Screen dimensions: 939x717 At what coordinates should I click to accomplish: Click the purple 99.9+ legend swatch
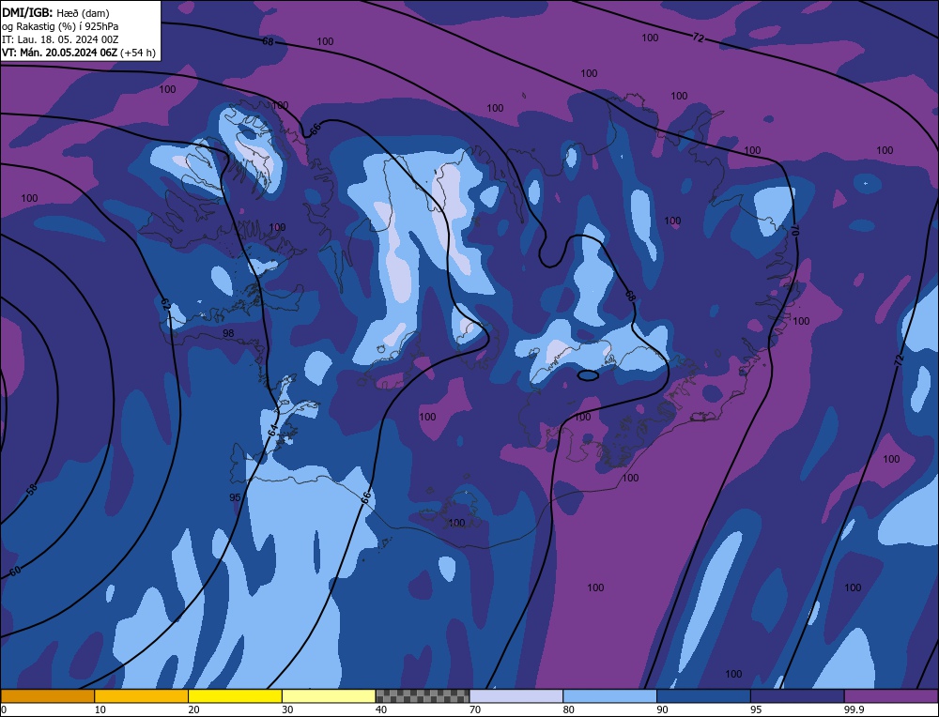891,696
